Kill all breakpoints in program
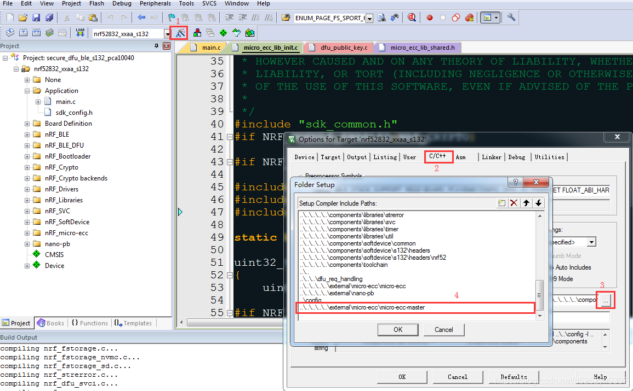The width and height of the screenshot is (633, 391). tap(469, 17)
